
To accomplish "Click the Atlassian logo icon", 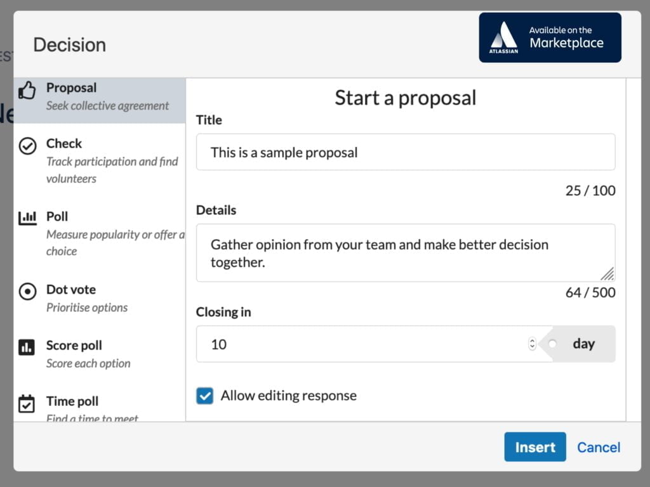I will click(x=504, y=37).
